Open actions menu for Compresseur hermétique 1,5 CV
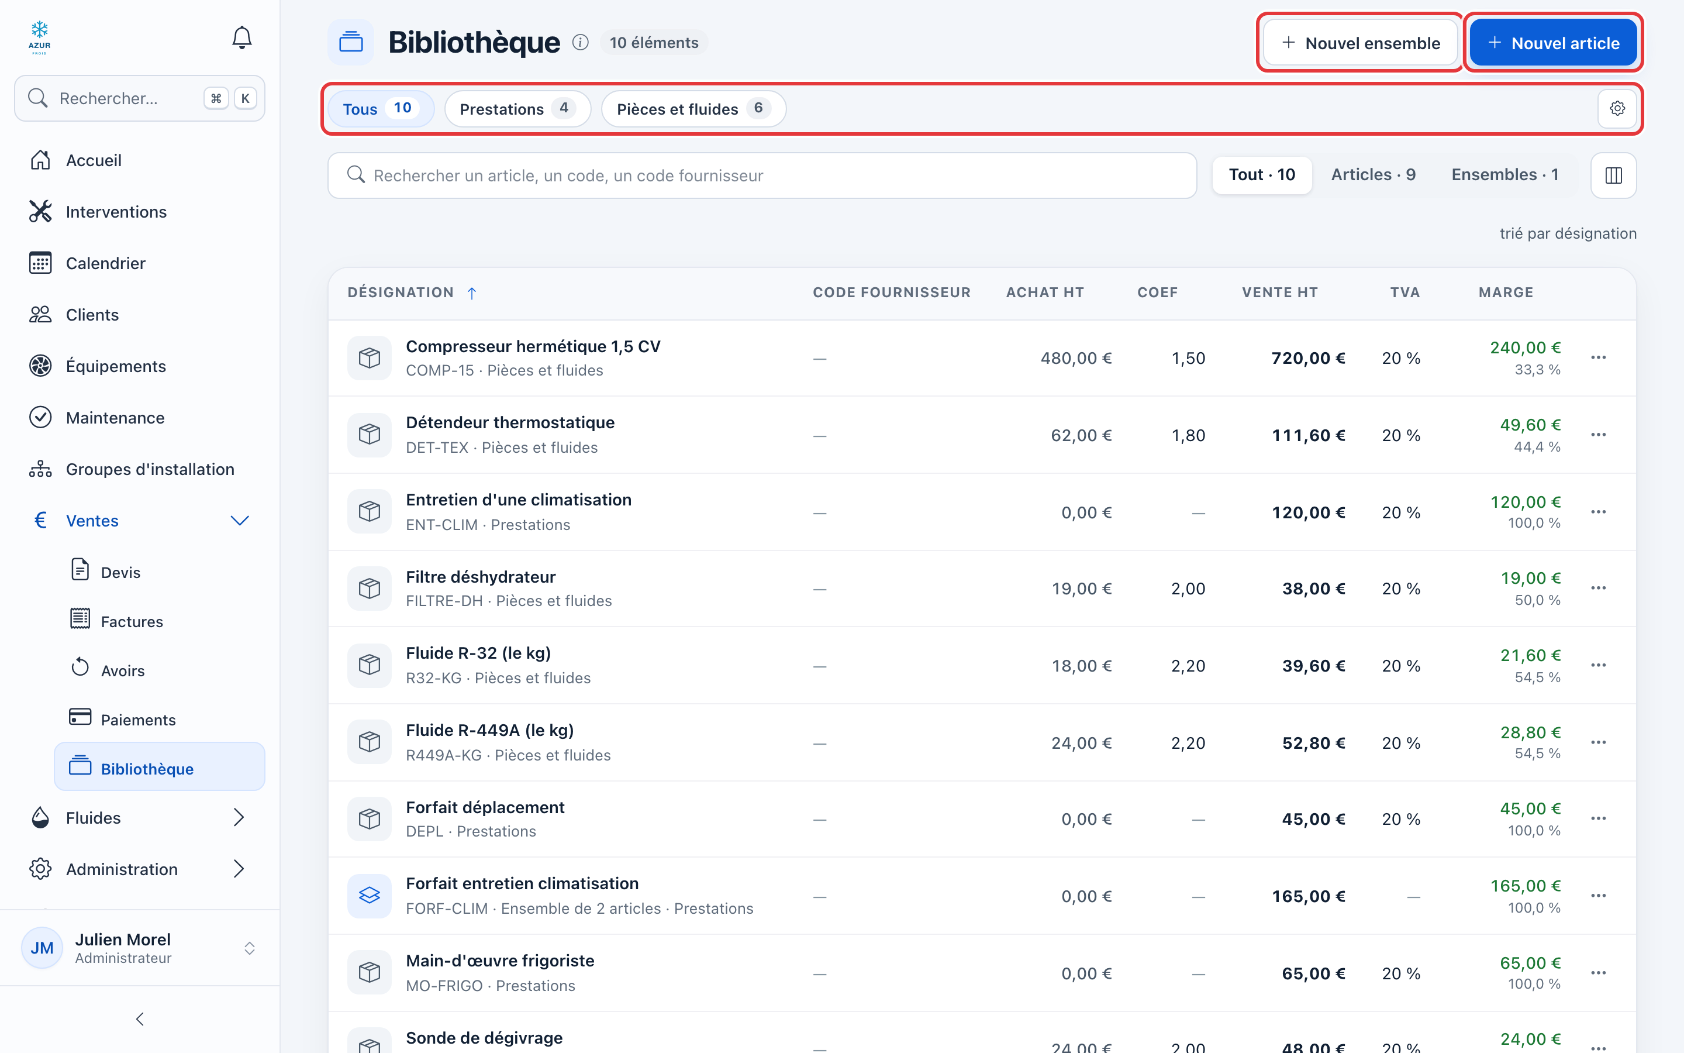This screenshot has width=1684, height=1053. pos(1599,357)
